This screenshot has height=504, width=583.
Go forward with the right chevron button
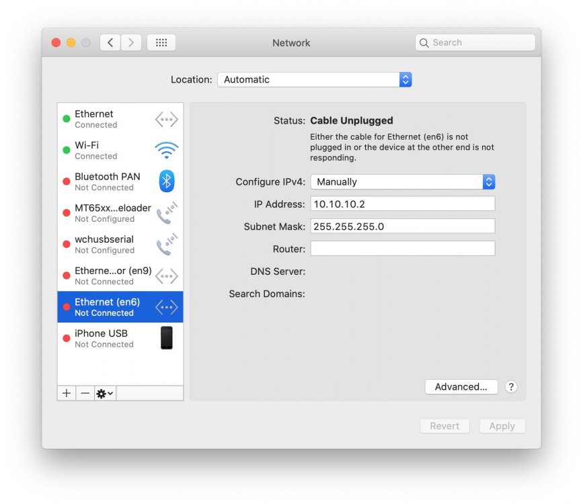tap(131, 42)
